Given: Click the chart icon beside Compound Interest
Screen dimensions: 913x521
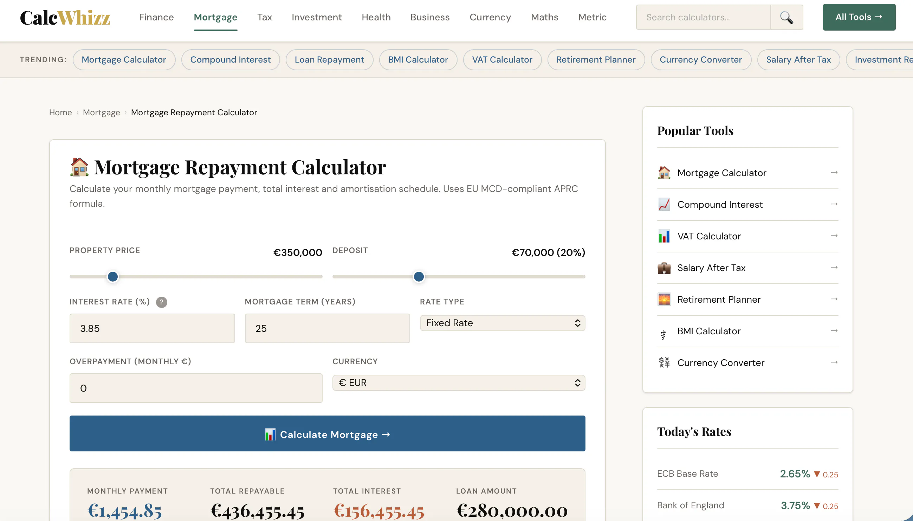Looking at the screenshot, I should 664,204.
